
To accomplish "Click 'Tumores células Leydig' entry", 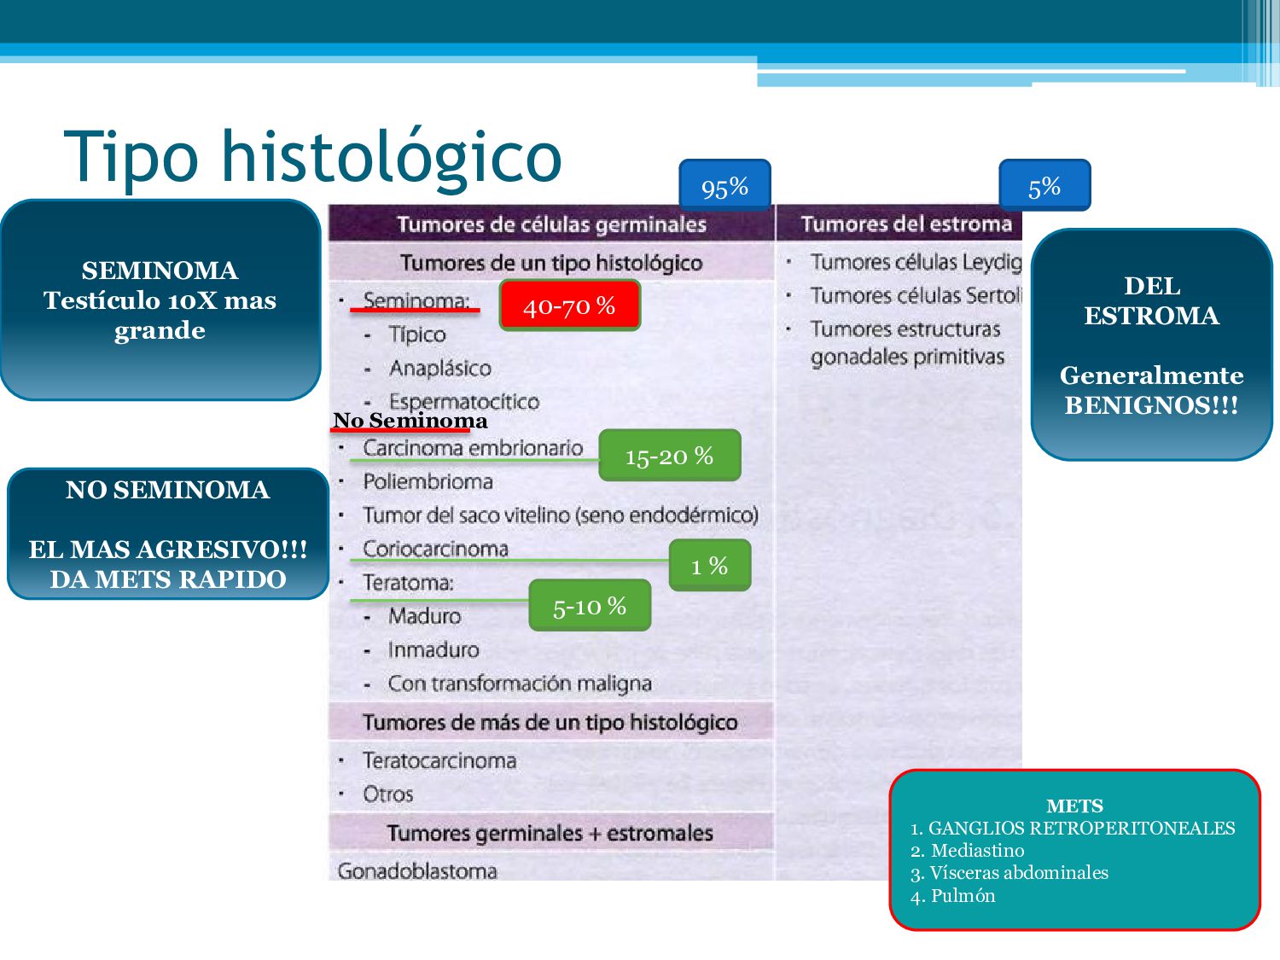I will pyautogui.click(x=916, y=262).
